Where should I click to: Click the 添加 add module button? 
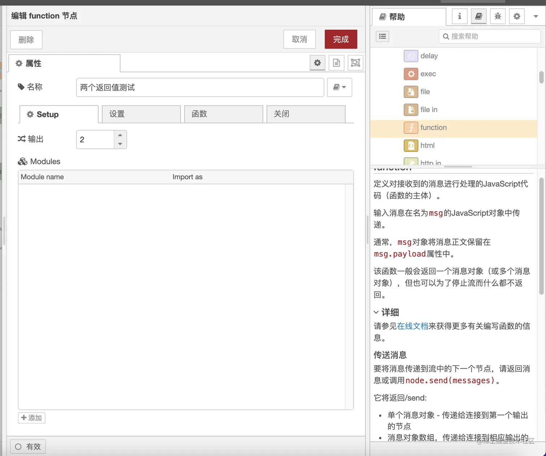pyautogui.click(x=32, y=418)
